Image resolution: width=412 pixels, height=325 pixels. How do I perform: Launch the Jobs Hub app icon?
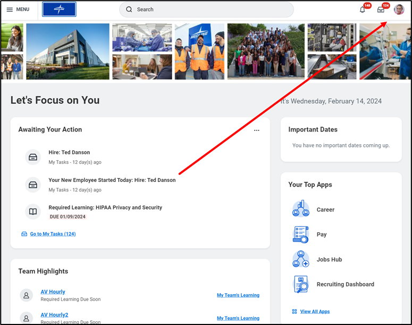(300, 259)
